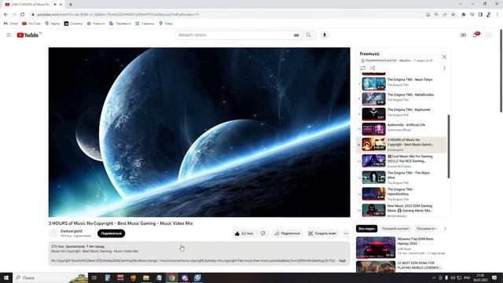The image size is (503, 283).
Task: Reload the page
Action: 23,14
